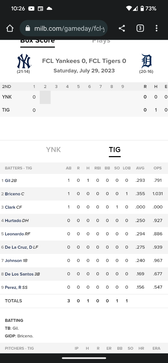Switch to the Plays tab

[101, 41]
